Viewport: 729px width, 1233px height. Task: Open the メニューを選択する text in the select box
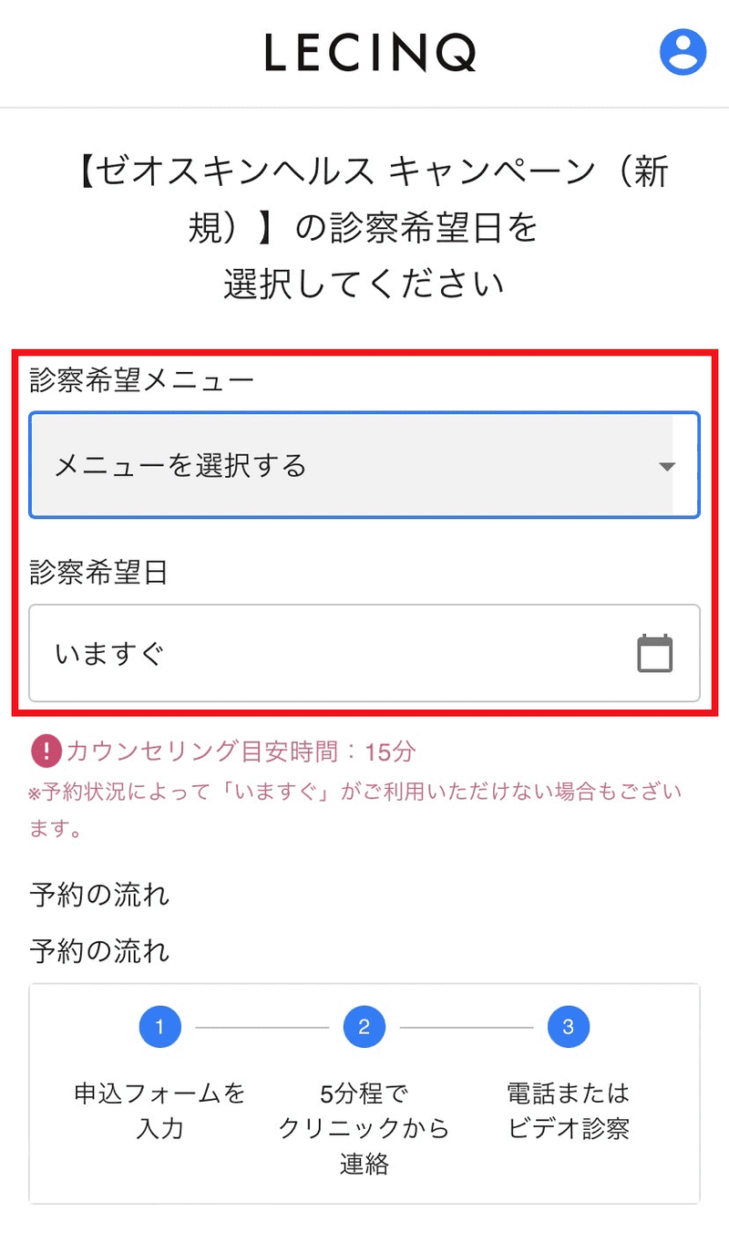pos(180,467)
